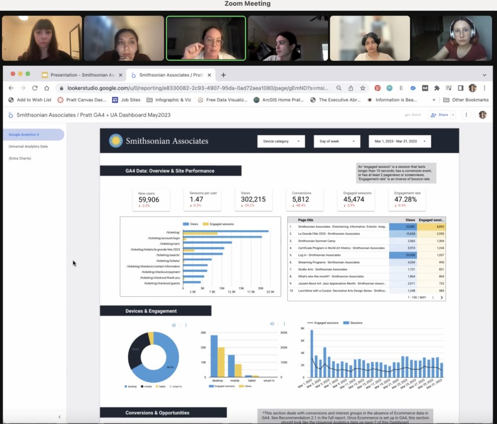Click the Looker Studio logo icon
The height and width of the screenshot is (424, 497).
(11, 115)
